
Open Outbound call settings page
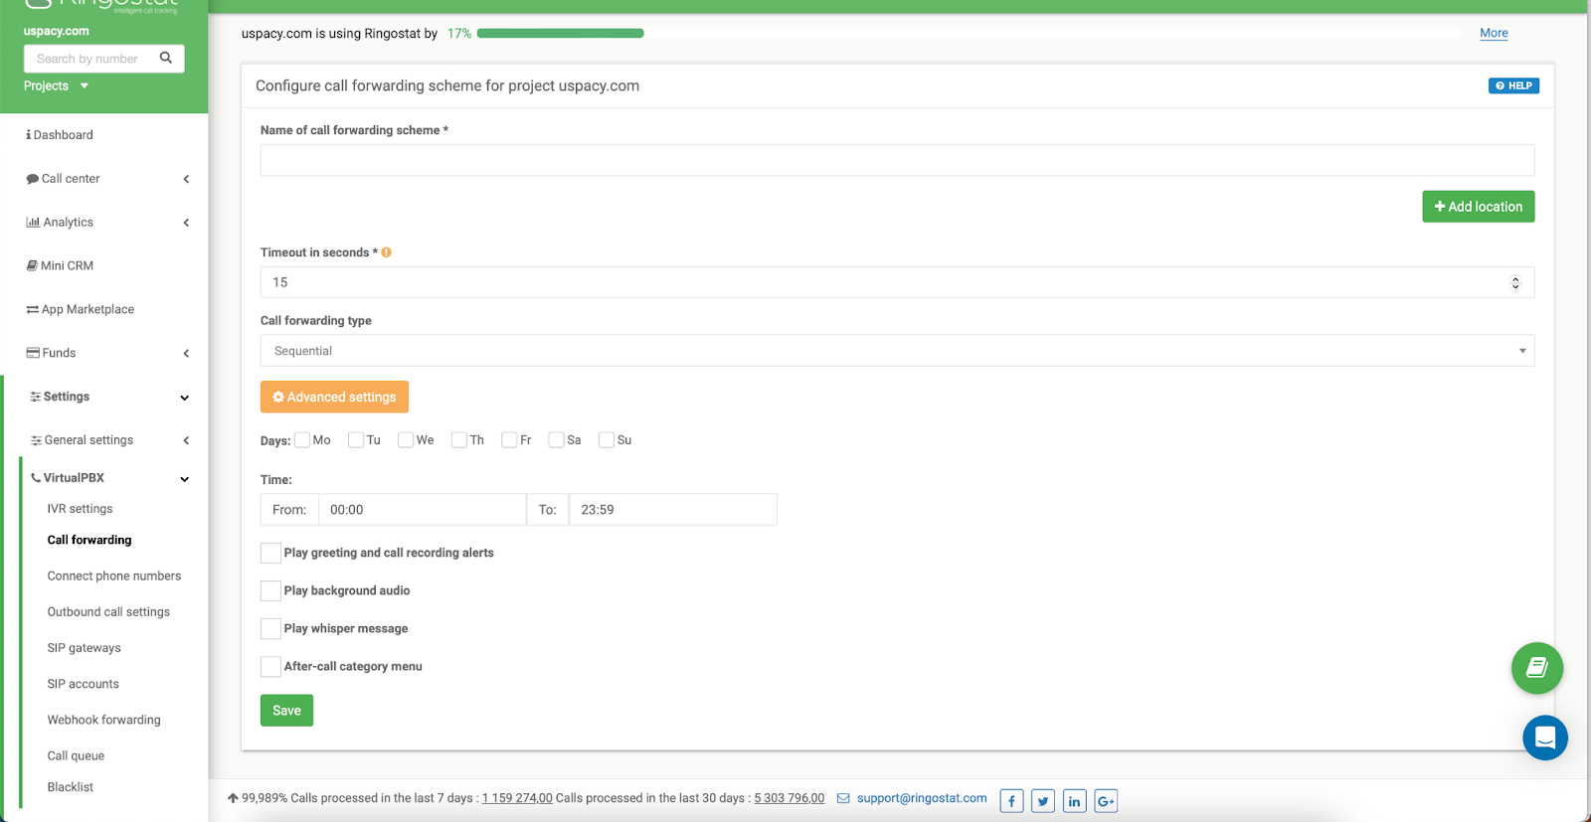pos(108,612)
